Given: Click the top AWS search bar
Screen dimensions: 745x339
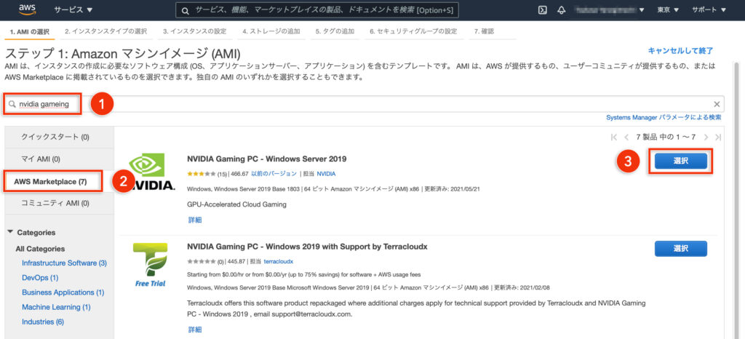Looking at the screenshot, I should coord(317,10).
